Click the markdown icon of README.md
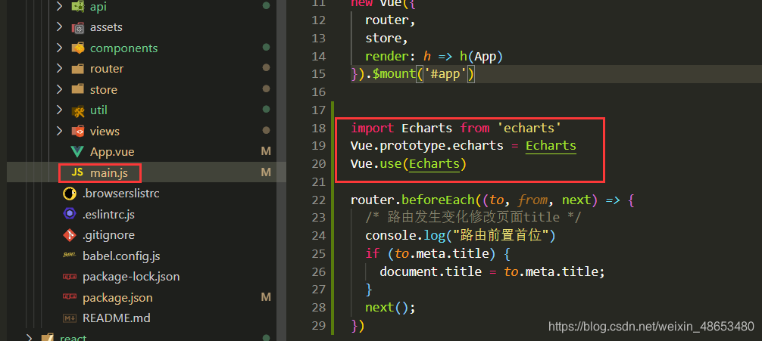762x341 pixels. (70, 318)
